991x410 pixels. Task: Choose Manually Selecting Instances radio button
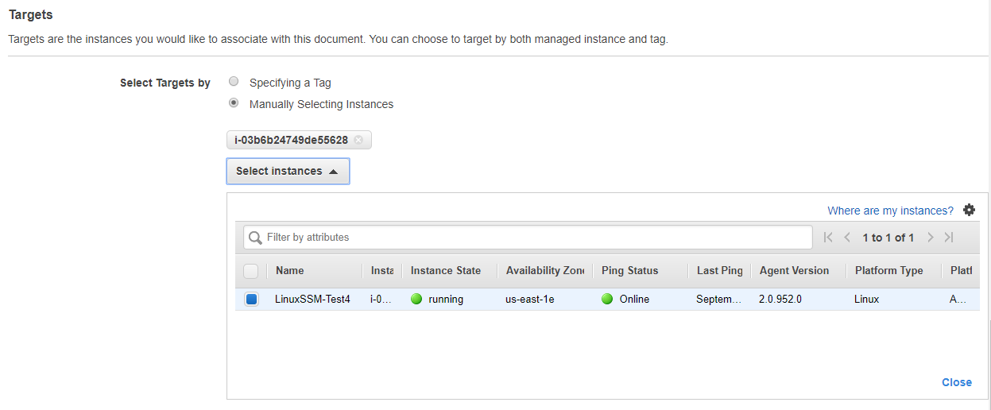234,103
